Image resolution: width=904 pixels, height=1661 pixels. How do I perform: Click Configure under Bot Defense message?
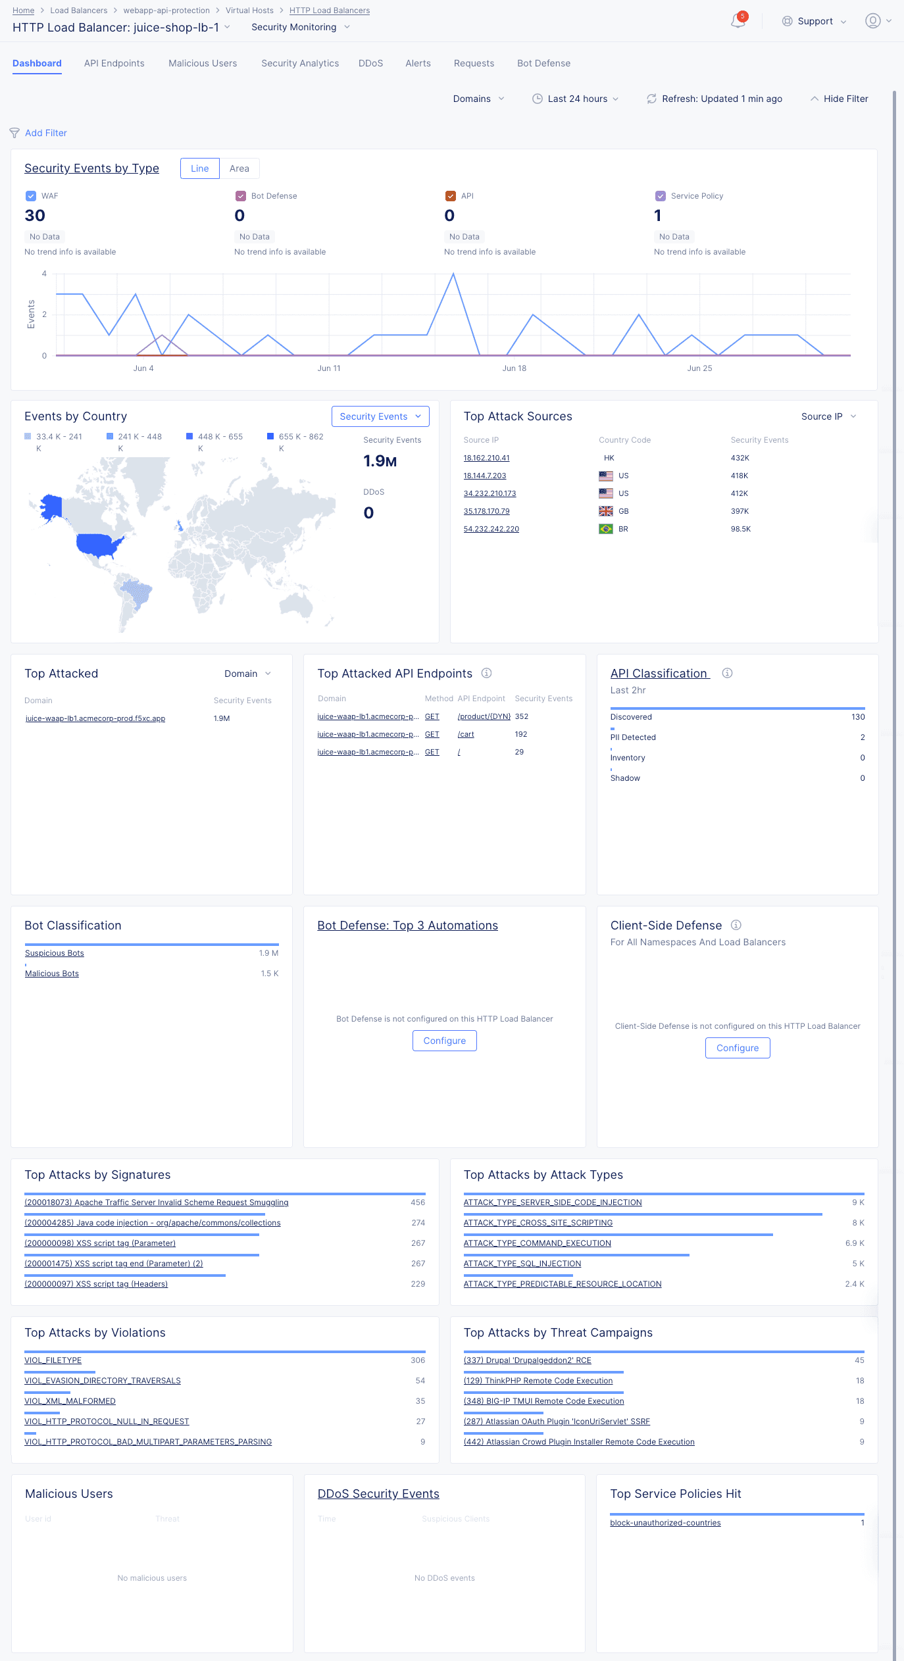[444, 1041]
